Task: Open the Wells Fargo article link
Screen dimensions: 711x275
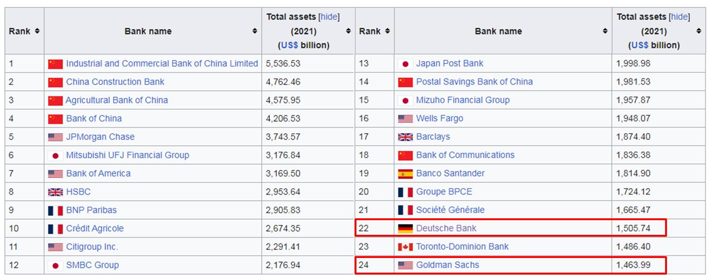Action: tap(439, 119)
